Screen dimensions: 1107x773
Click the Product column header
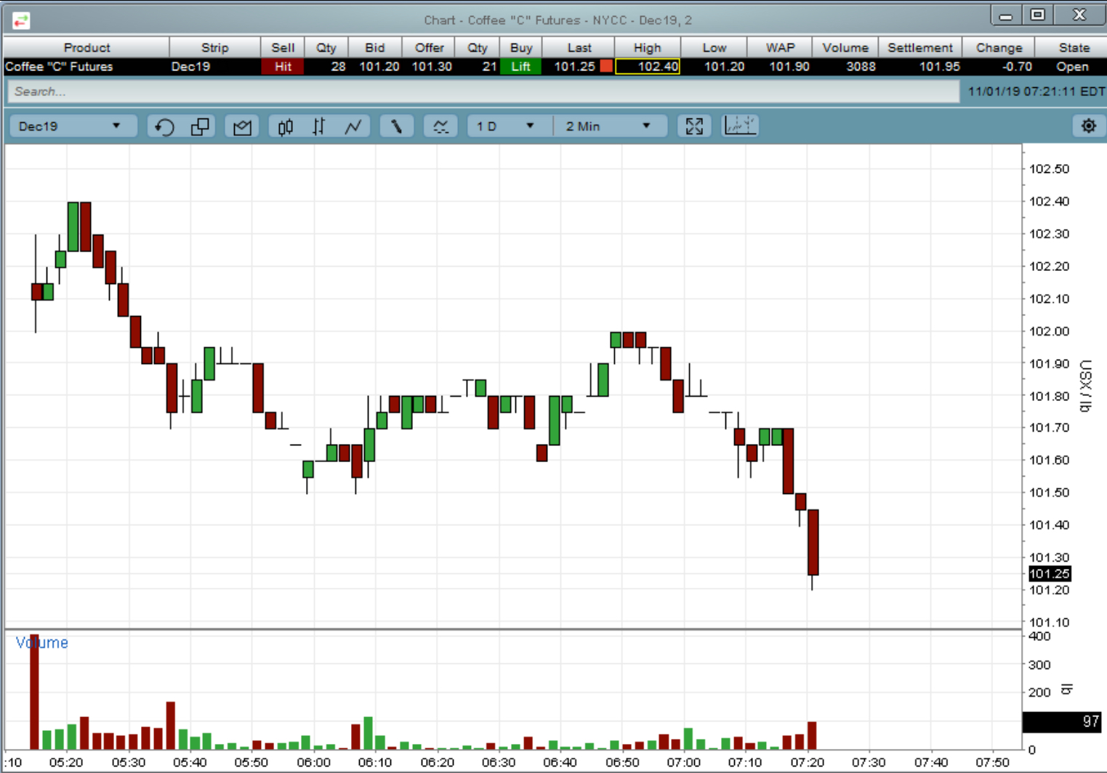point(86,48)
